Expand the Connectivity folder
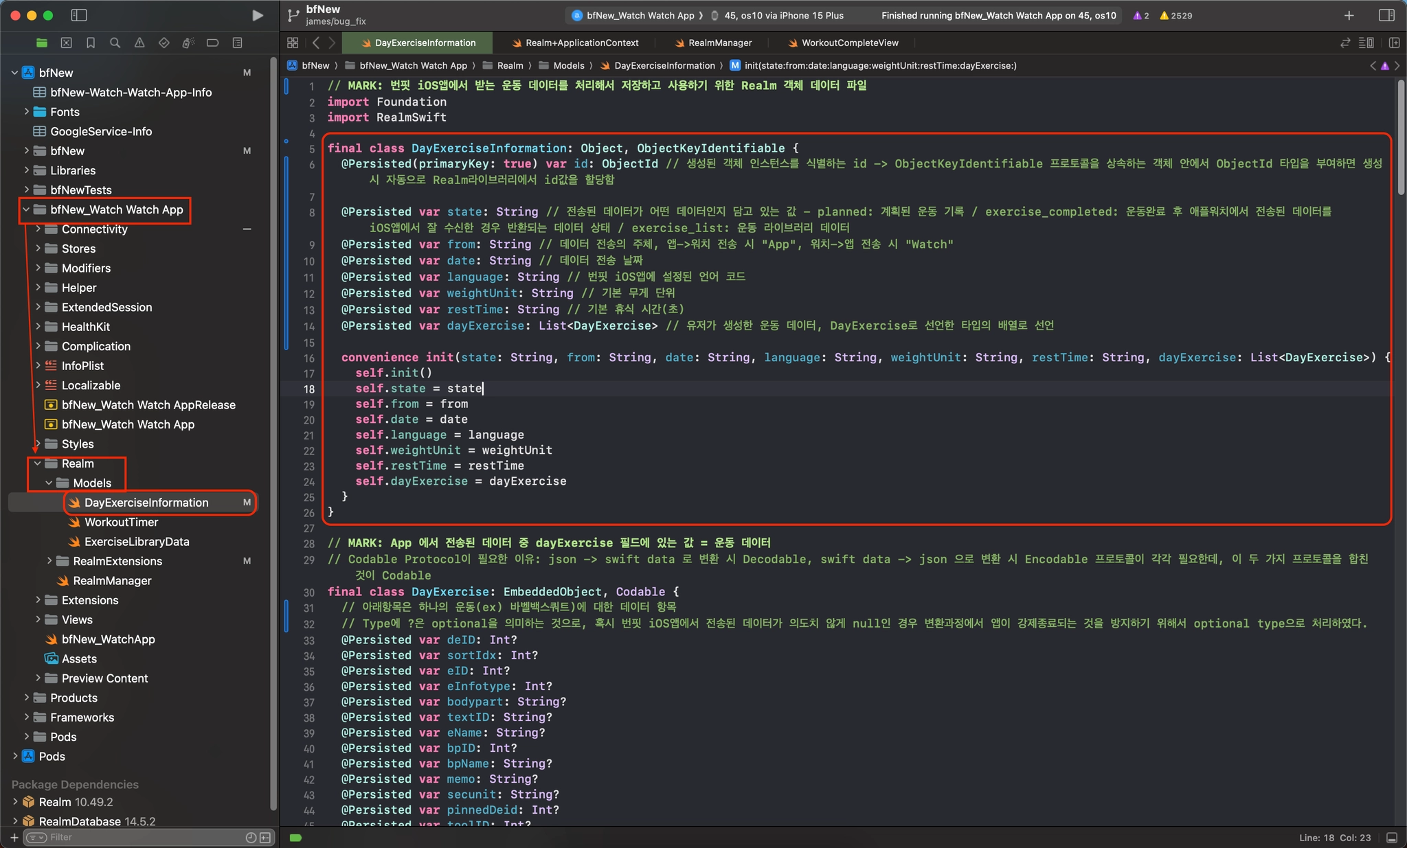Screen dimensions: 1407x848 pos(38,229)
